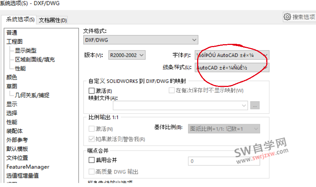
Task: Select 显示类型 under 工程图
Action: pyautogui.click(x=25, y=50)
